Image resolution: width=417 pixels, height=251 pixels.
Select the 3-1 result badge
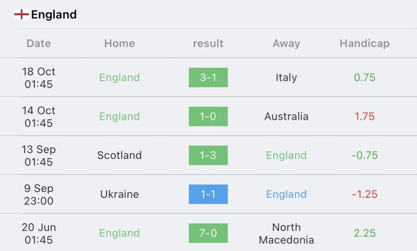(208, 78)
